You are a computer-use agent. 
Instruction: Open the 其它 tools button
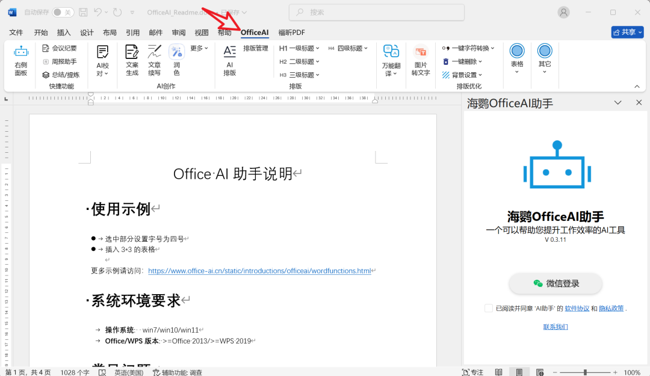pyautogui.click(x=545, y=60)
